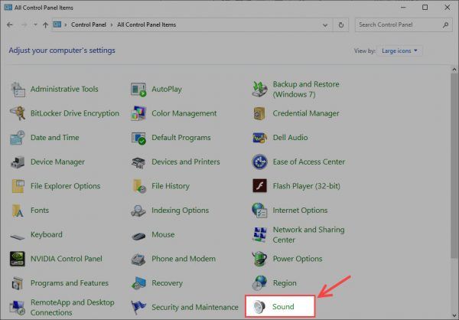Click Control Panel in the breadcrumb path
The image size is (459, 320).
(x=90, y=24)
